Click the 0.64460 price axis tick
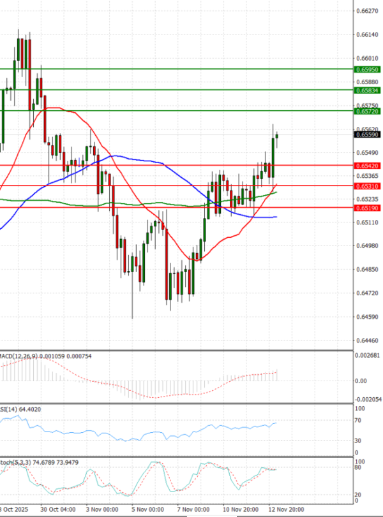 (x=366, y=341)
